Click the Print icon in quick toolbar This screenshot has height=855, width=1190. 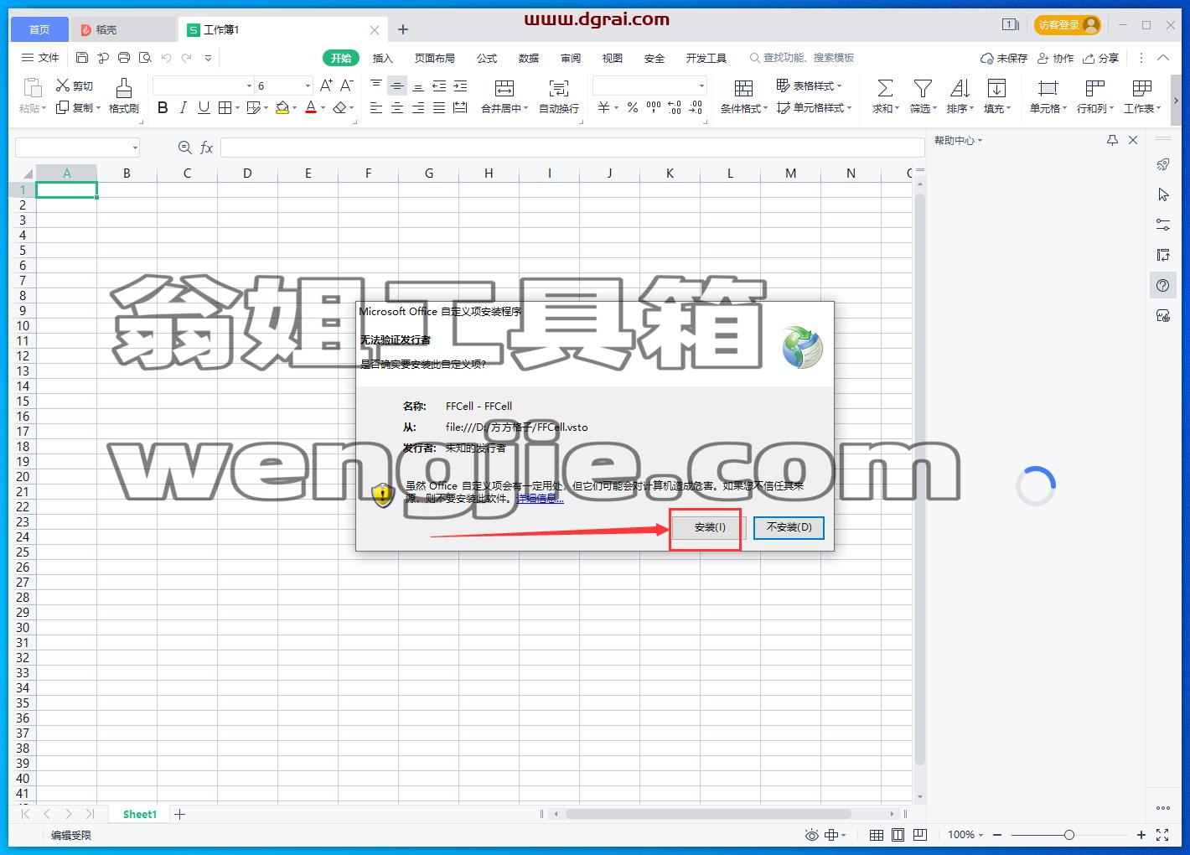tap(124, 58)
